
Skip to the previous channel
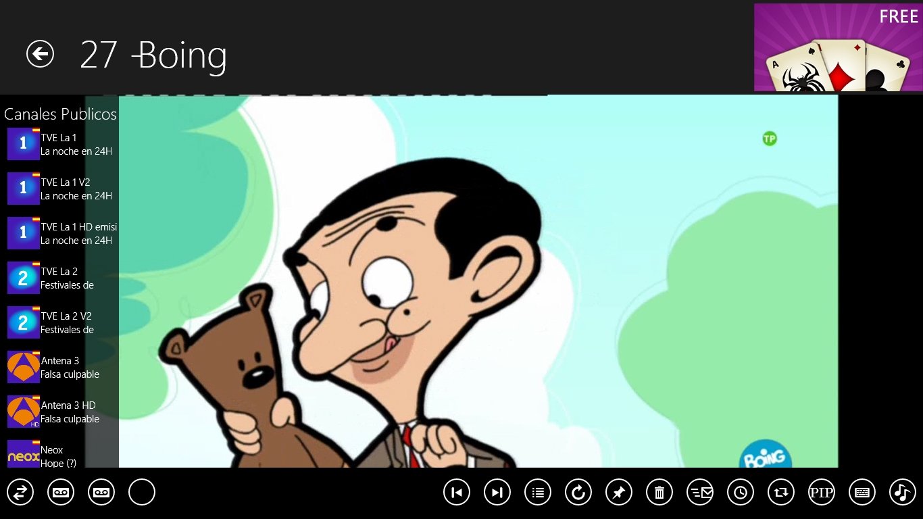point(457,493)
